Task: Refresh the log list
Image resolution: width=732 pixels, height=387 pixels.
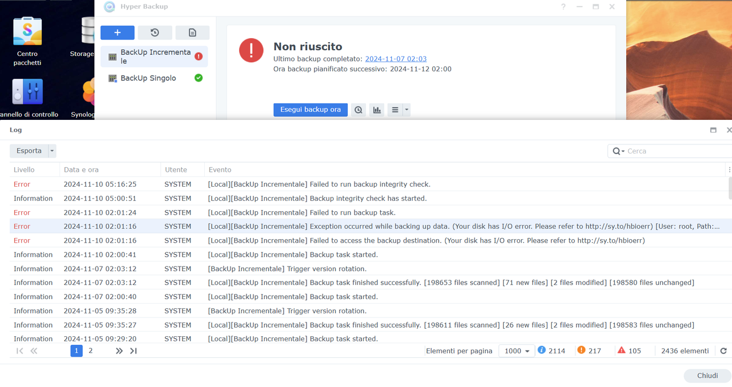Action: click(x=723, y=351)
